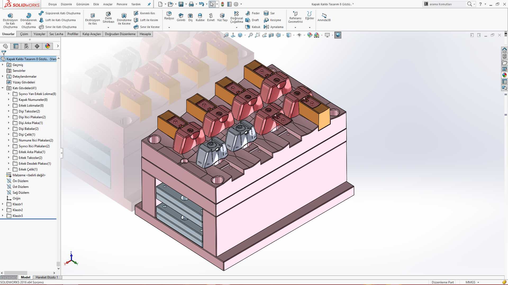508x285 pixels.
Task: Expand the feature manager panel arrow
Action: click(x=58, y=46)
